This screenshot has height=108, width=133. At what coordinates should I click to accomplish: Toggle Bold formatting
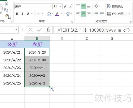[17, 14]
